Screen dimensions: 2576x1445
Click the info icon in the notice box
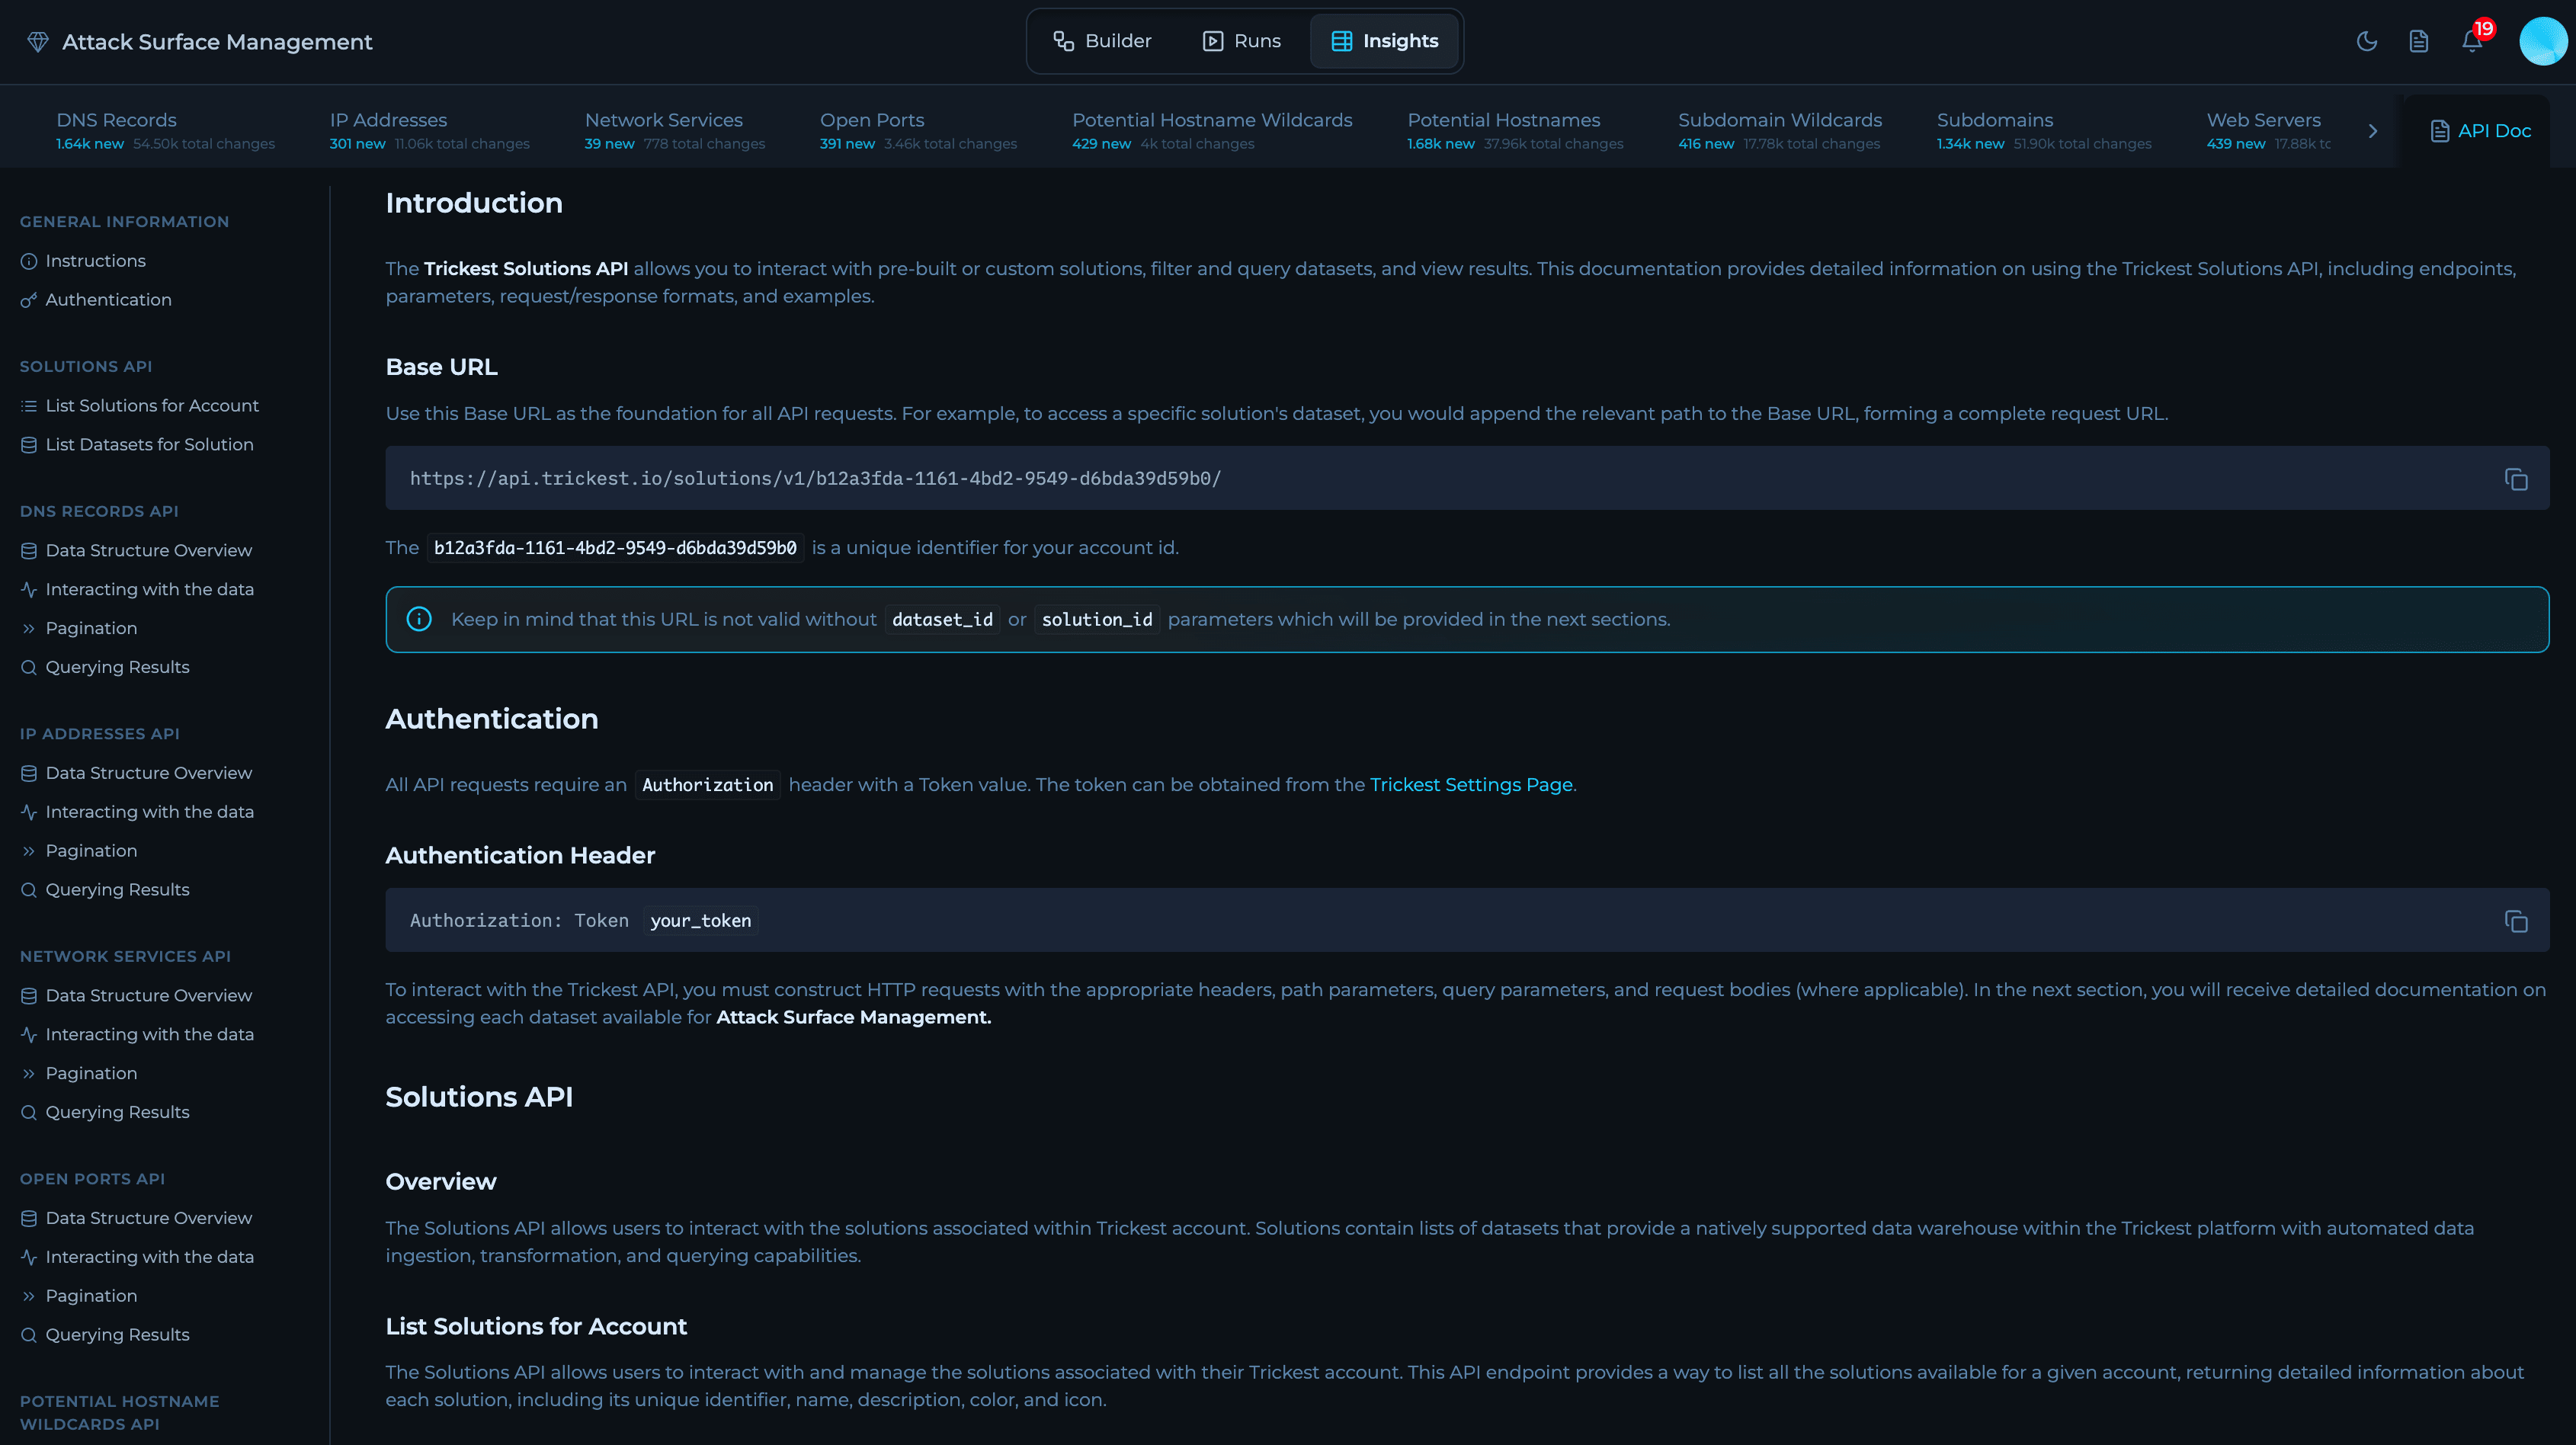pyautogui.click(x=419, y=619)
